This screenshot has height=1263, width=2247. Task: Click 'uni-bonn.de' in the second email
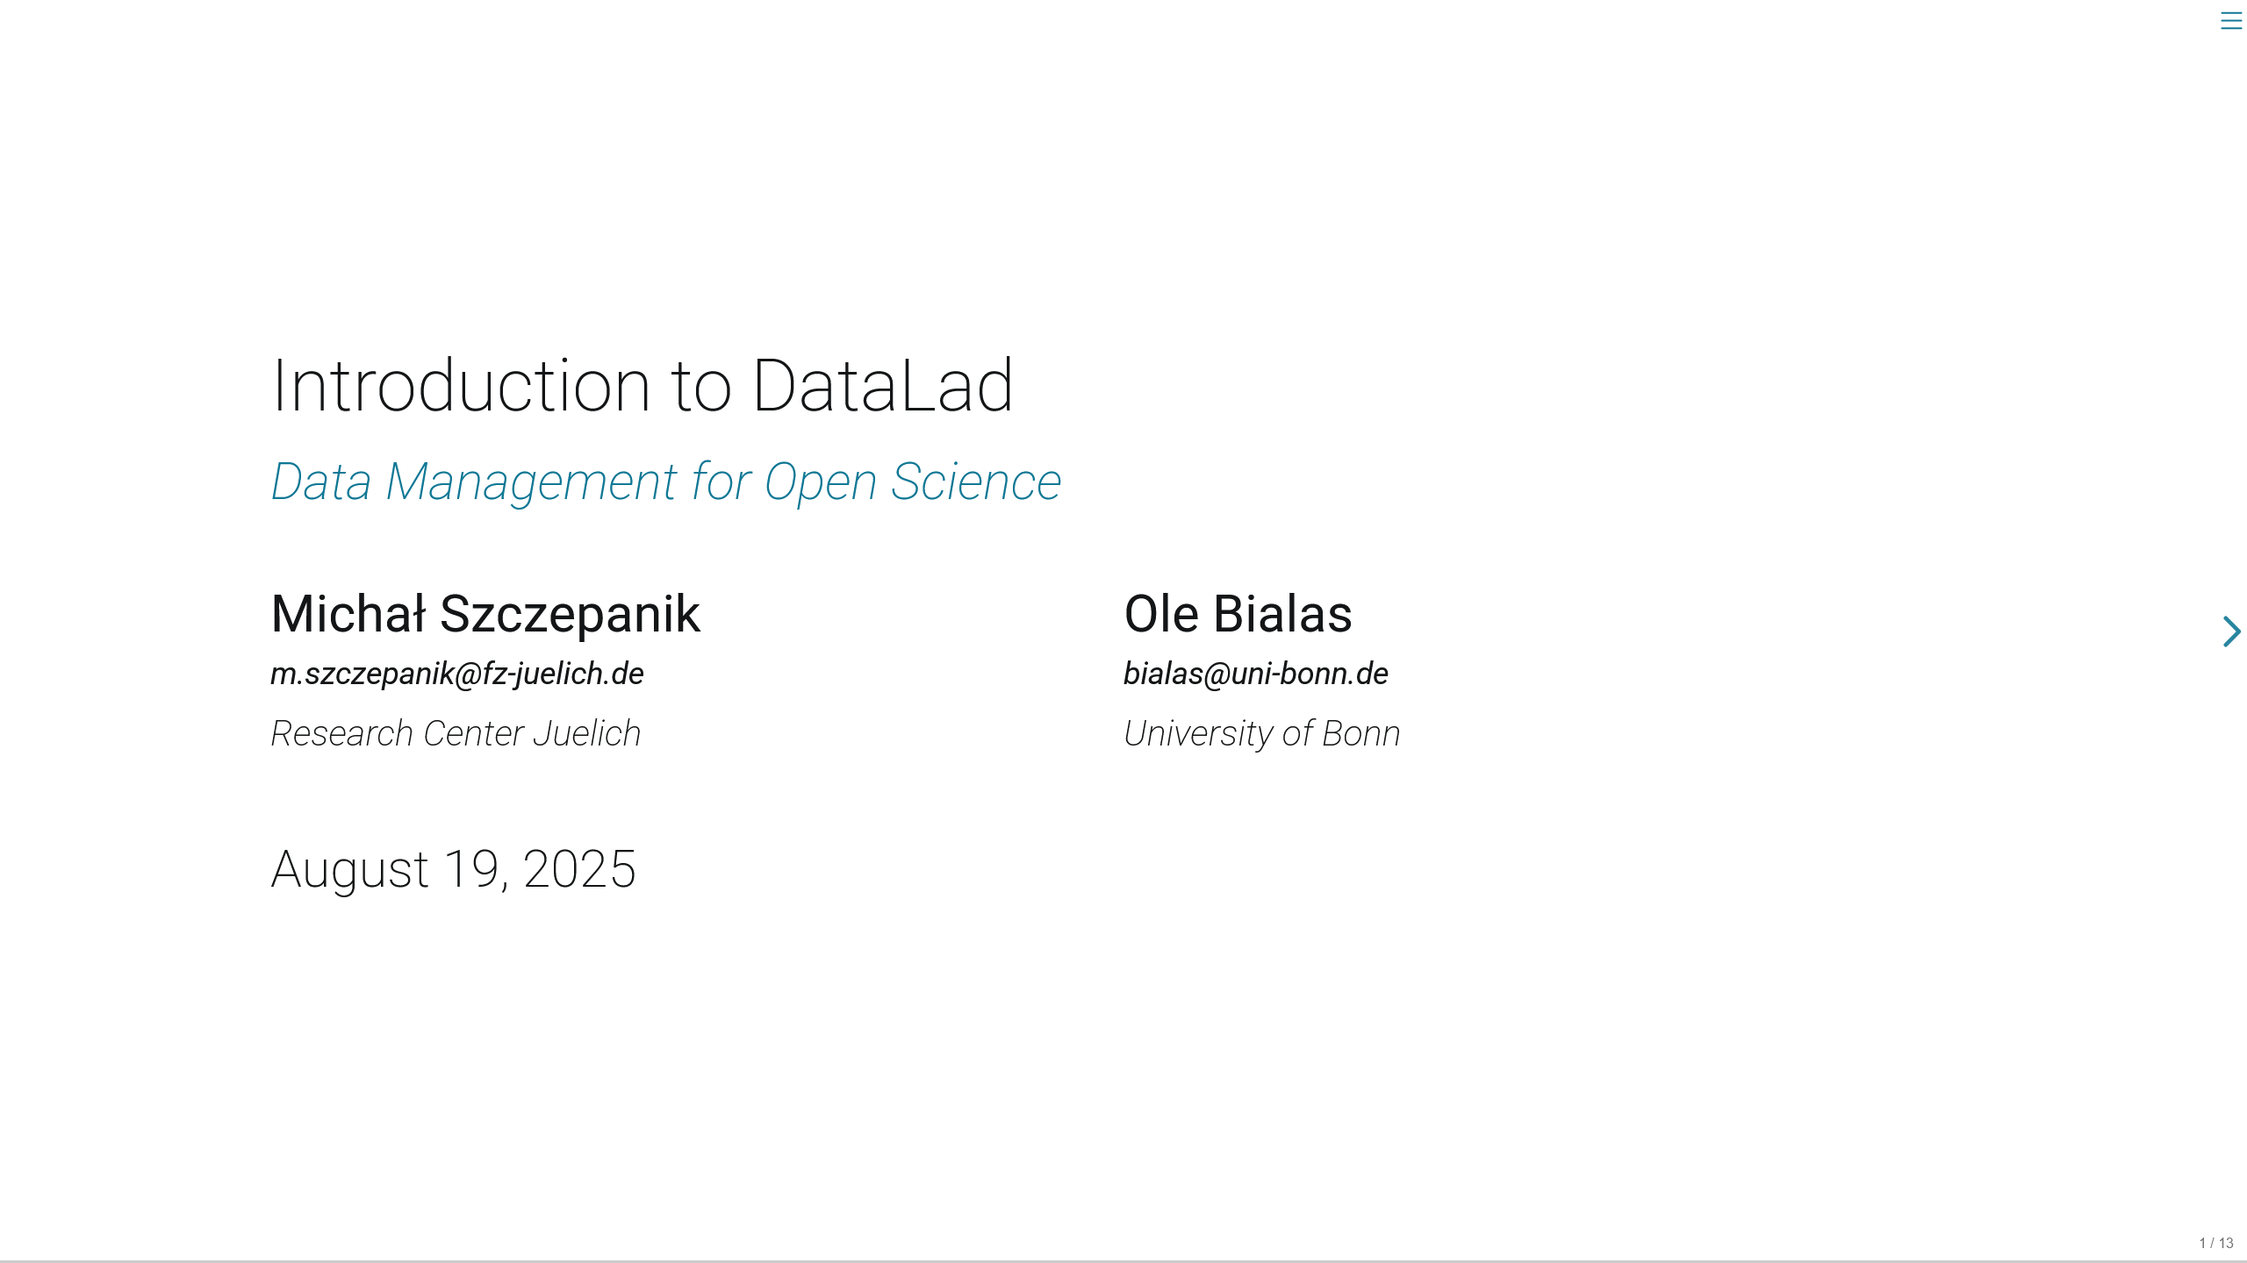point(1310,674)
